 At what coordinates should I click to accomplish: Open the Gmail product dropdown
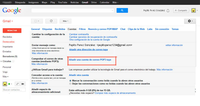pyautogui.click(x=8, y=21)
